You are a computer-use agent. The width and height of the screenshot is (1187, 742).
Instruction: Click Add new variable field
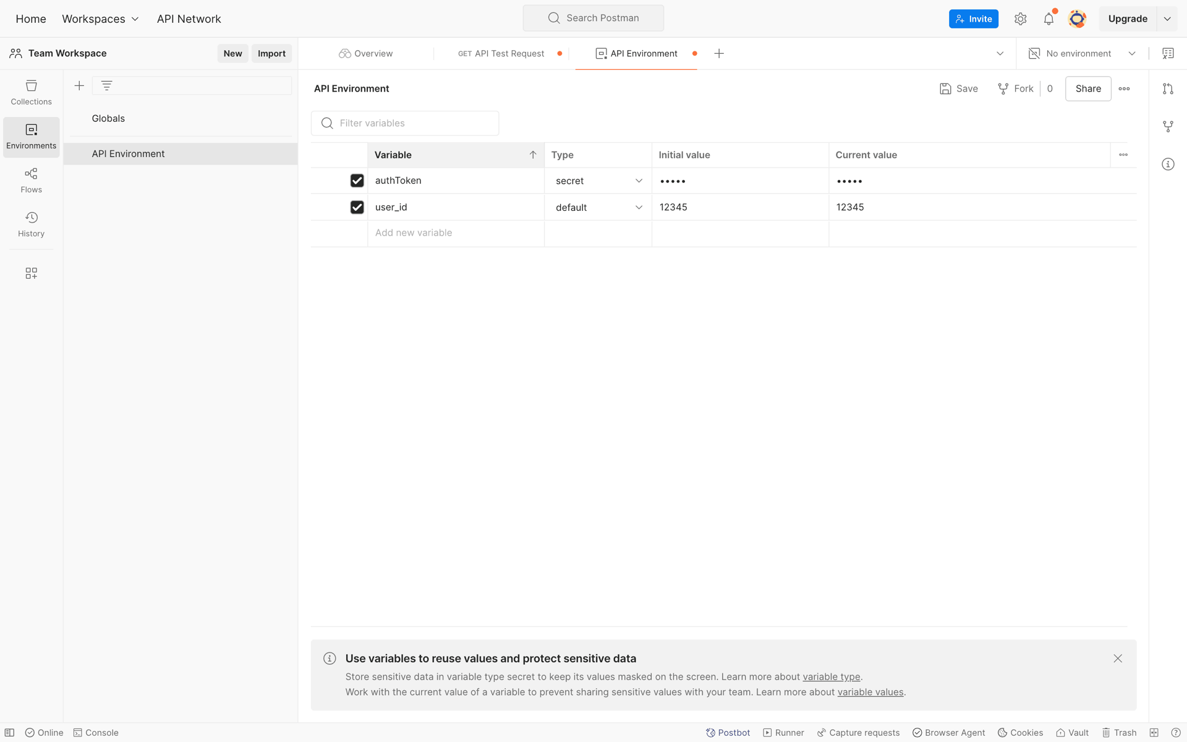tap(456, 233)
